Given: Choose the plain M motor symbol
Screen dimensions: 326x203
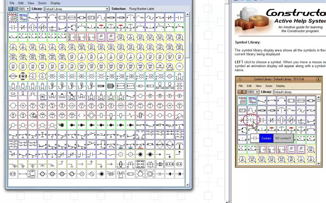Looking at the screenshot, I should [179, 66].
